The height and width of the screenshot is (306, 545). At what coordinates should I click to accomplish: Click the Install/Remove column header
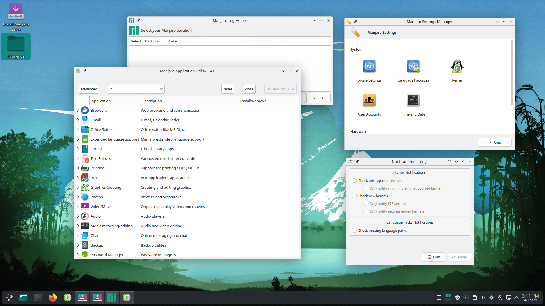(269, 101)
